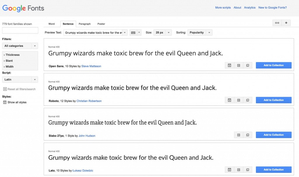Click the Reset all filters/search X icon
The image size is (299, 177).
coord(5,89)
